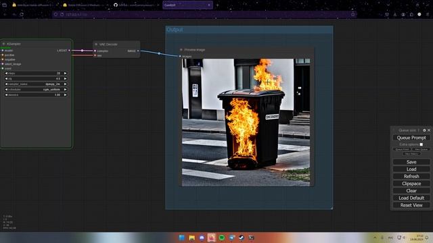Increase the steps value with right arrow
The image size is (433, 243).
(65, 74)
